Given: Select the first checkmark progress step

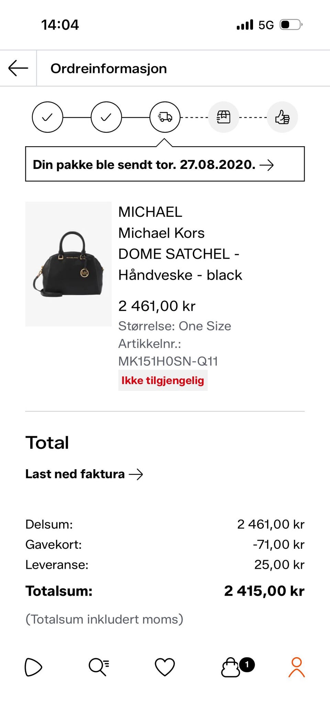Looking at the screenshot, I should 47,117.
